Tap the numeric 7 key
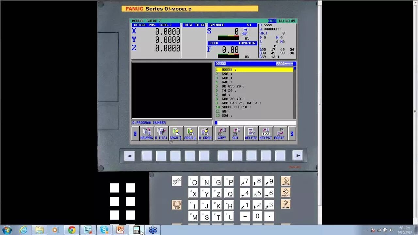The width and height of the screenshot is (418, 235). coord(245,181)
